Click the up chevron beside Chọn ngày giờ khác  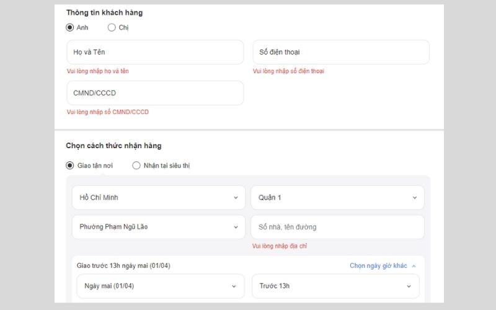coord(414,266)
